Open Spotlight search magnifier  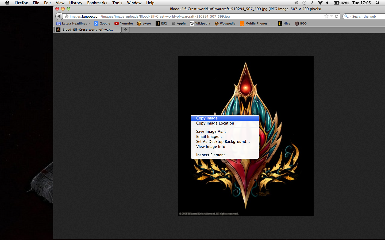[x=378, y=3]
